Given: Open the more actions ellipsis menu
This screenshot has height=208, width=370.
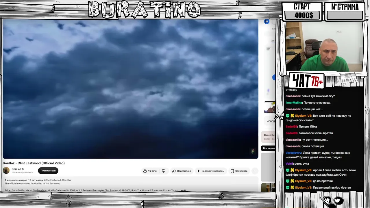Looking at the screenshot, I should click(255, 171).
